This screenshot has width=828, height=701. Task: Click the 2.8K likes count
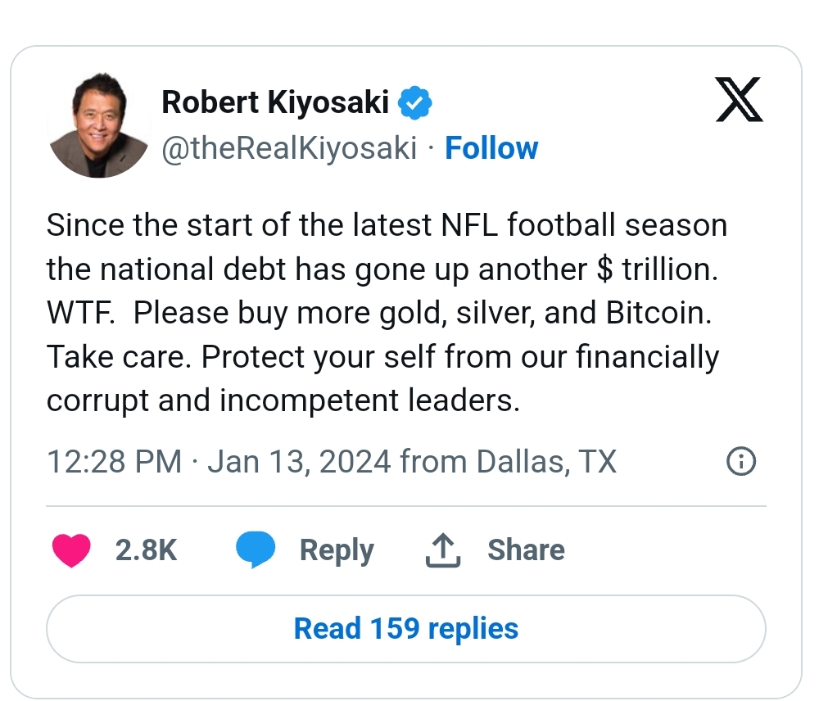[x=146, y=550]
